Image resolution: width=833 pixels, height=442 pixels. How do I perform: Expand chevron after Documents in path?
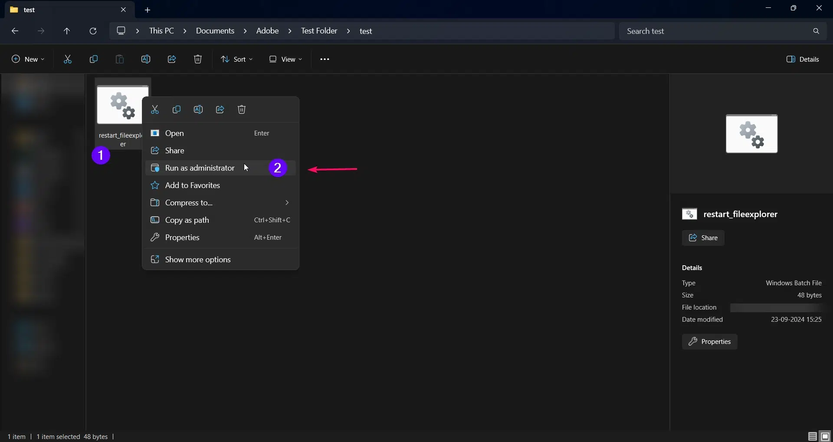click(245, 31)
